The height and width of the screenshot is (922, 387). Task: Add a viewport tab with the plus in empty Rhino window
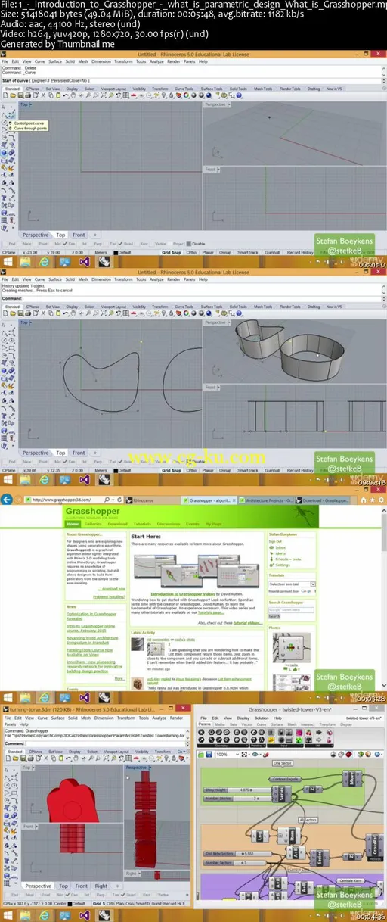pyautogui.click(x=94, y=235)
